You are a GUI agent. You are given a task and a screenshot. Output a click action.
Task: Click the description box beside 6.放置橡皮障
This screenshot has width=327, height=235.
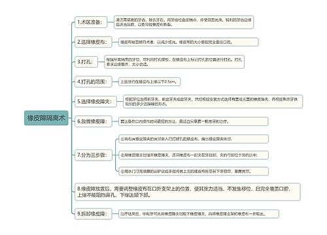tap(193, 121)
